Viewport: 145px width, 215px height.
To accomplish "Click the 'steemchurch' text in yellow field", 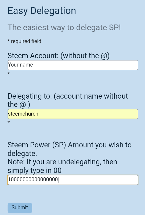I will pos(23,114).
